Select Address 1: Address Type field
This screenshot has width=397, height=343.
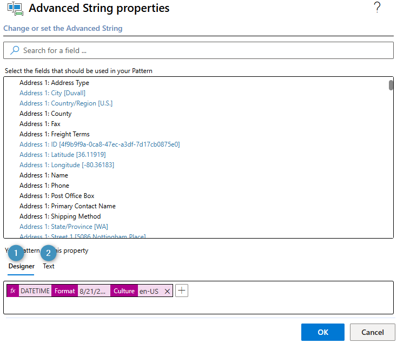(54, 83)
